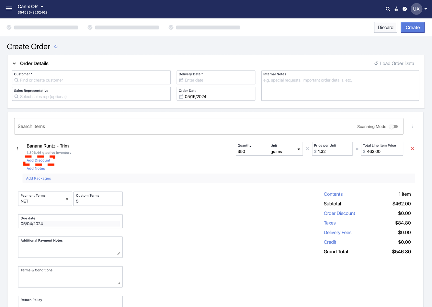Click the Create button
The width and height of the screenshot is (432, 307).
412,27
